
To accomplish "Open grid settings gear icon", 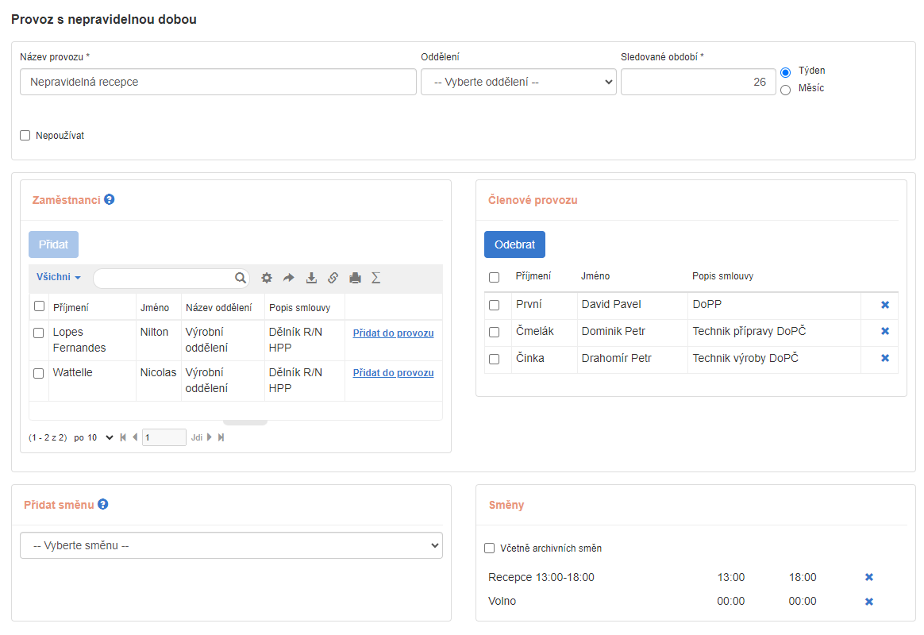I will coord(267,278).
